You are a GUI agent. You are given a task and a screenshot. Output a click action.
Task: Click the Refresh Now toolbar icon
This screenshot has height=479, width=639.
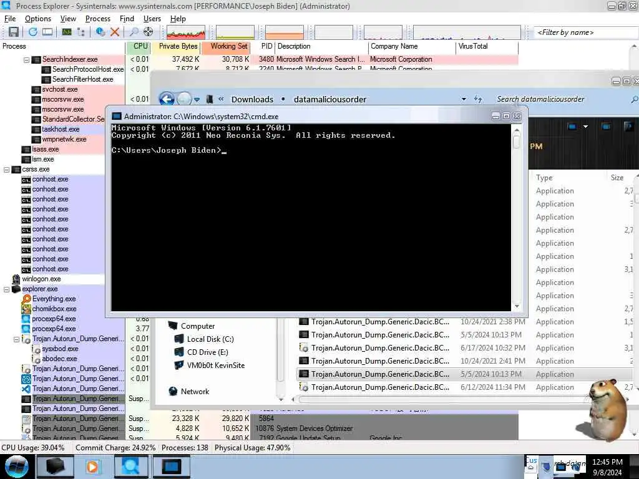tap(32, 32)
